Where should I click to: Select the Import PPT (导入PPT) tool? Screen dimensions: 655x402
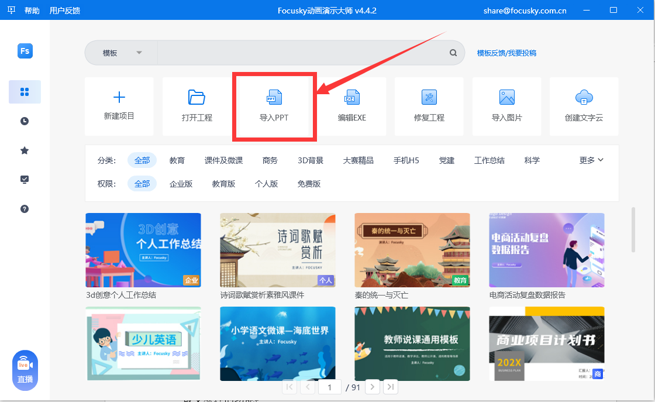coord(274,106)
